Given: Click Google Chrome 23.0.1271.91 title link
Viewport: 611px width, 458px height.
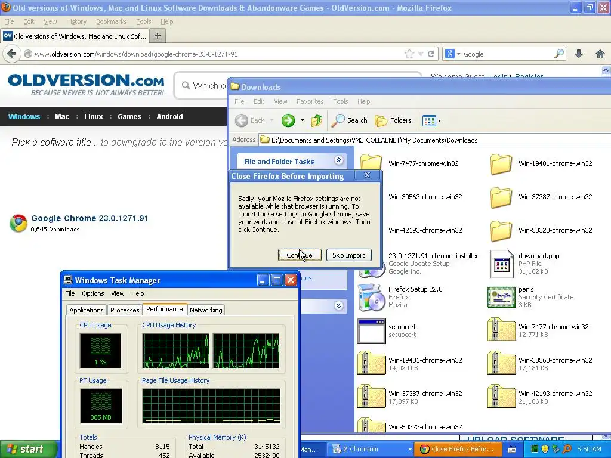Looking at the screenshot, I should [x=90, y=218].
